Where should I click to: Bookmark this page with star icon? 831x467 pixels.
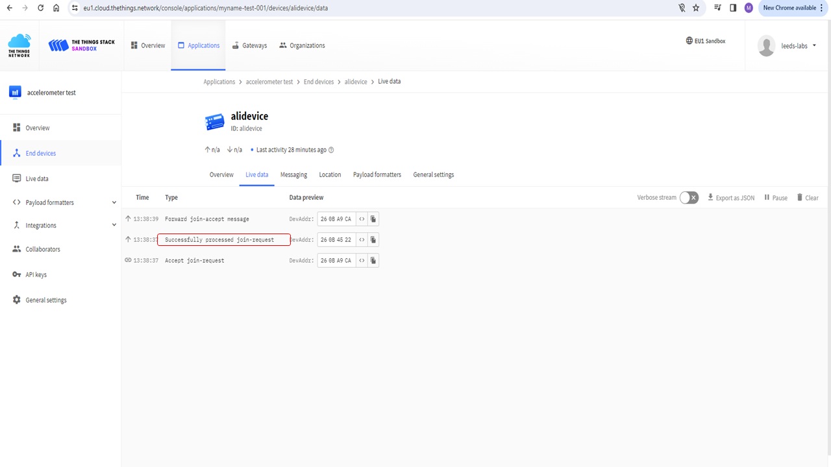tap(696, 8)
